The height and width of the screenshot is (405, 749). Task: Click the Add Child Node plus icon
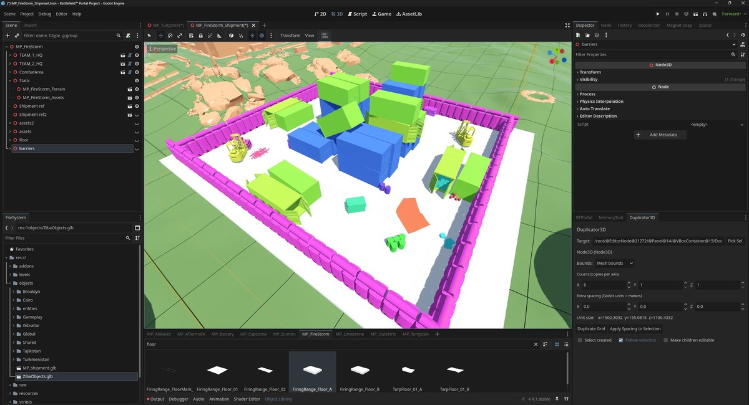[7, 36]
